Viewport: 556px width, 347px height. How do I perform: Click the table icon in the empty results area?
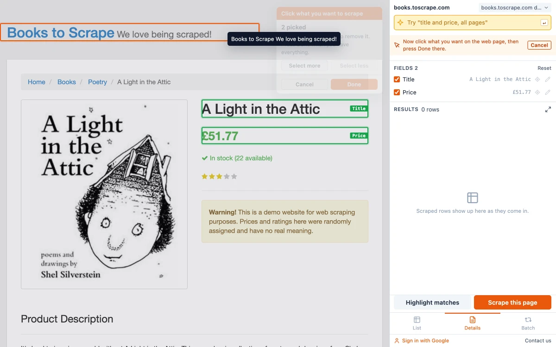(473, 198)
